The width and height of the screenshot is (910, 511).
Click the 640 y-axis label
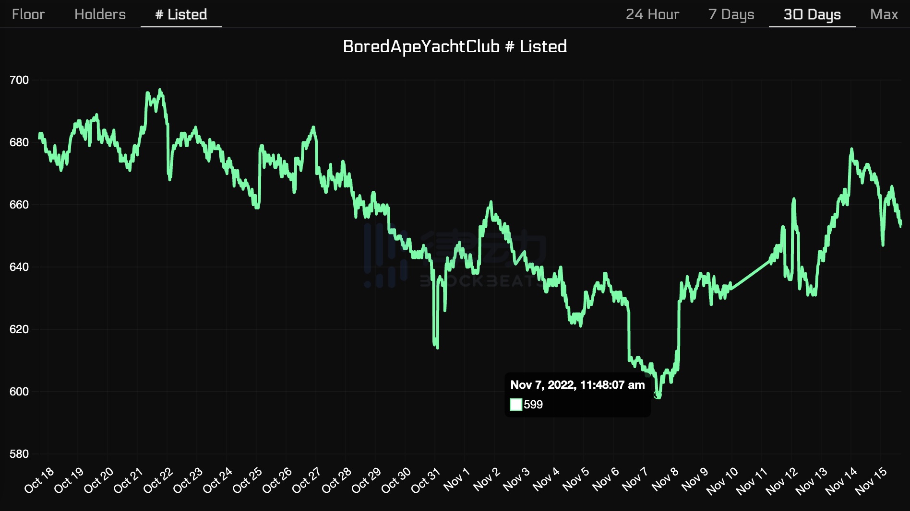[19, 267]
